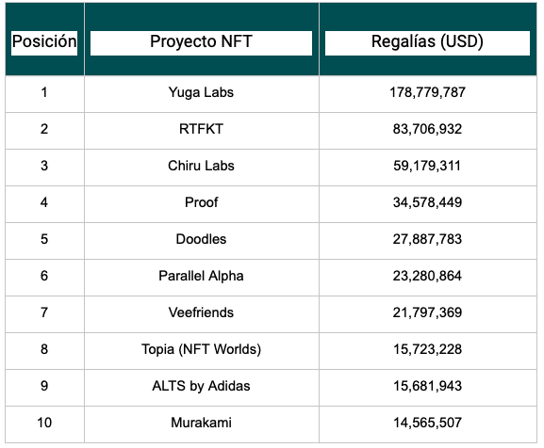Click the Proof project cell
This screenshot has width=544, height=448.
(202, 204)
